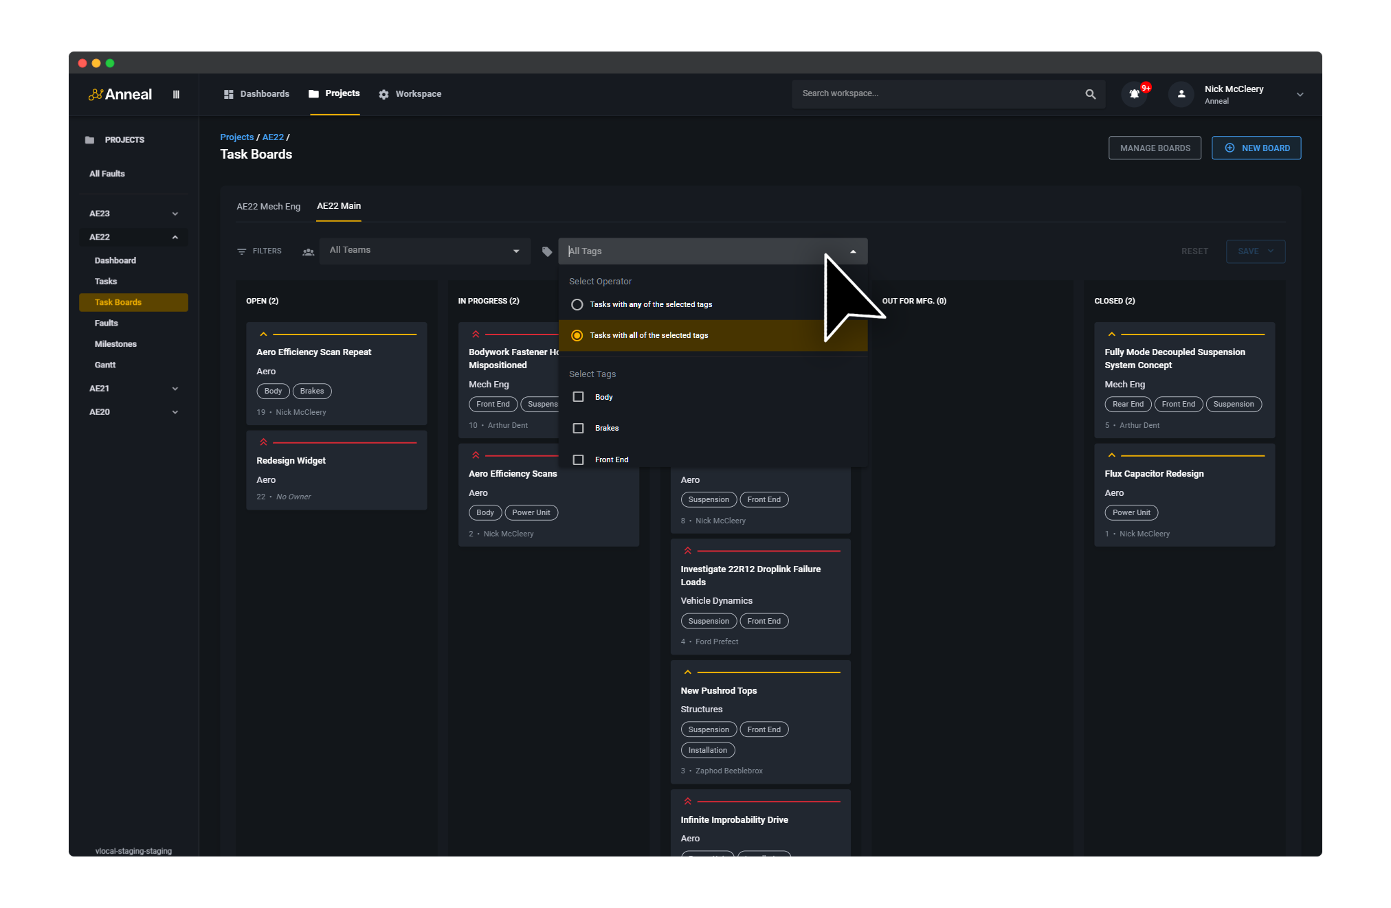Click the teams icon beside the All Teams dropdown
The height and width of the screenshot is (908, 1391).
[x=308, y=252]
